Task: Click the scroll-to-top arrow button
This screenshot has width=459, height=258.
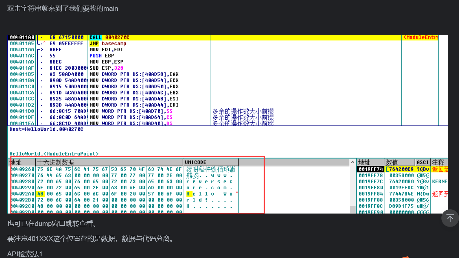Action: click(450, 218)
